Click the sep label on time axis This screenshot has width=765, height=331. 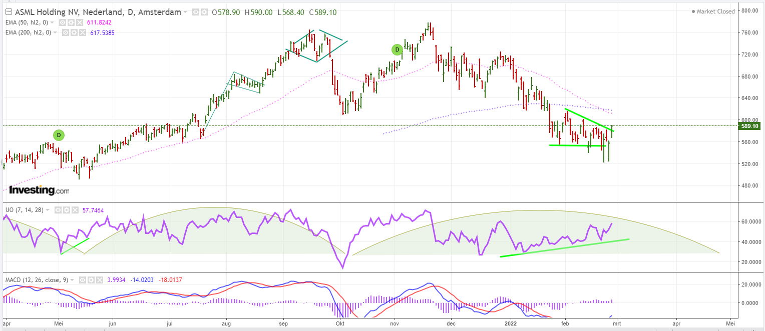coord(284,323)
